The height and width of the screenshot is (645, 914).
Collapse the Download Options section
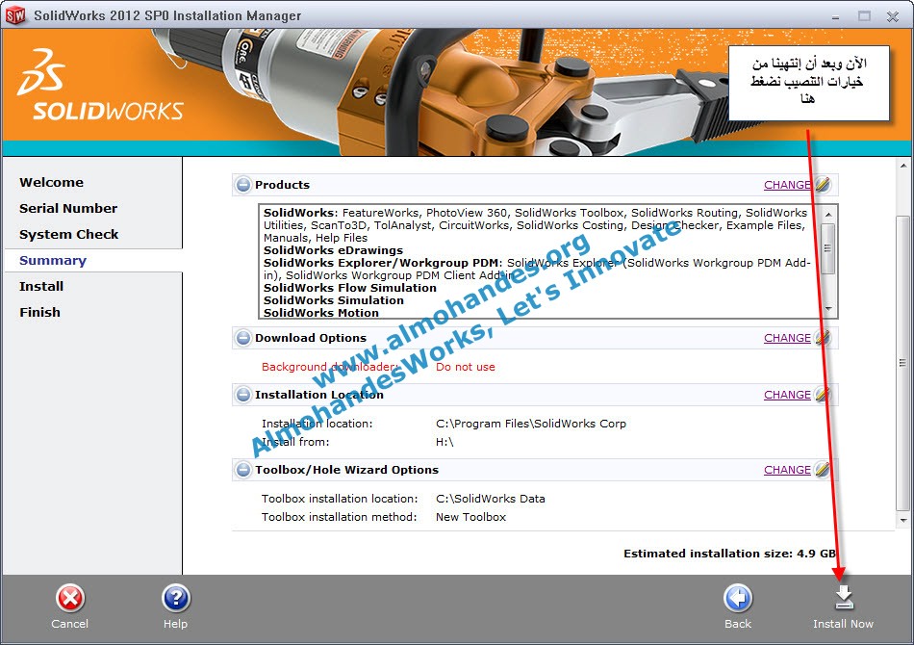coord(243,338)
